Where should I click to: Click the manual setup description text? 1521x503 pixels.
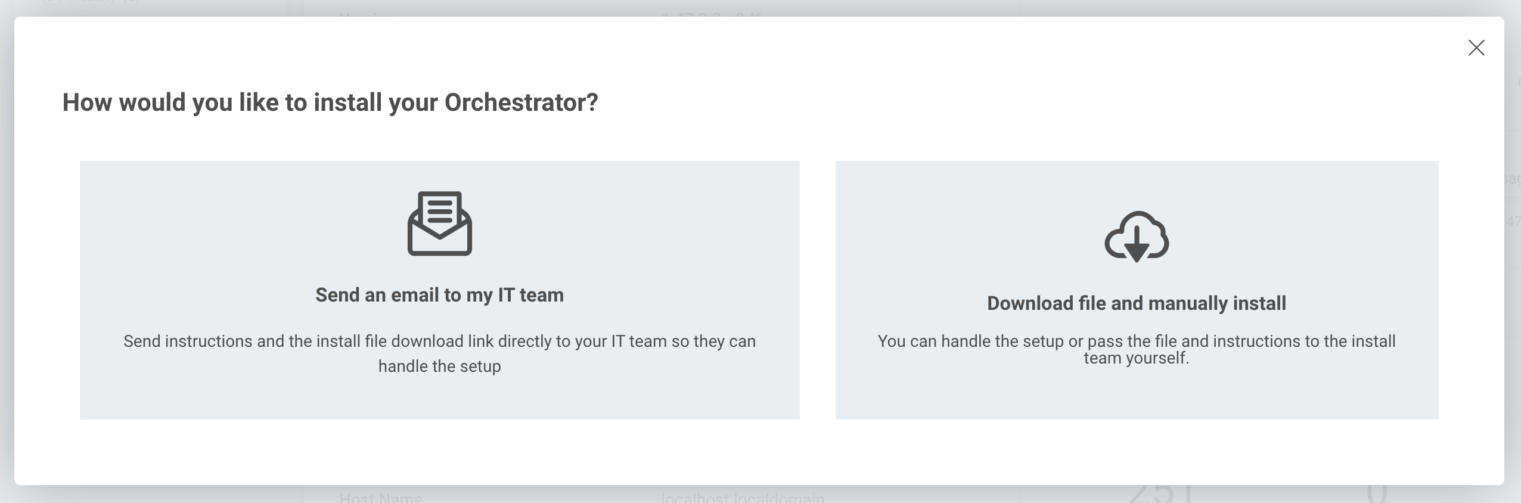click(x=1137, y=341)
